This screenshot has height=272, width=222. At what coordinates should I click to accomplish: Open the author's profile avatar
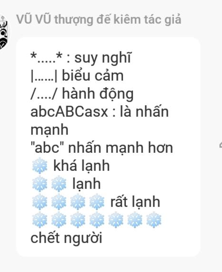pyautogui.click(x=4, y=33)
